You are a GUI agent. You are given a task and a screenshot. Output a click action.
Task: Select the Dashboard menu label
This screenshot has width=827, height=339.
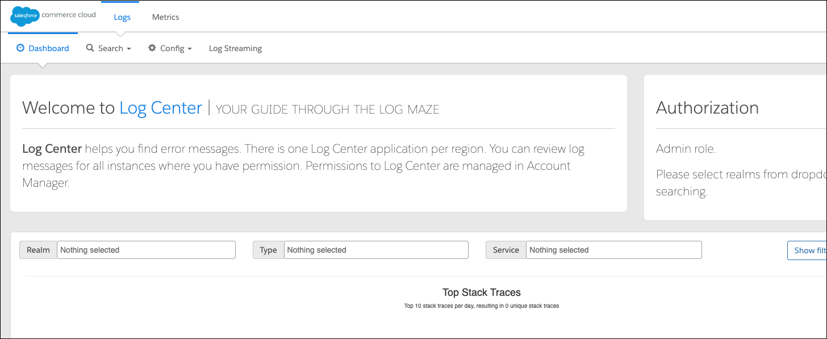pos(49,48)
